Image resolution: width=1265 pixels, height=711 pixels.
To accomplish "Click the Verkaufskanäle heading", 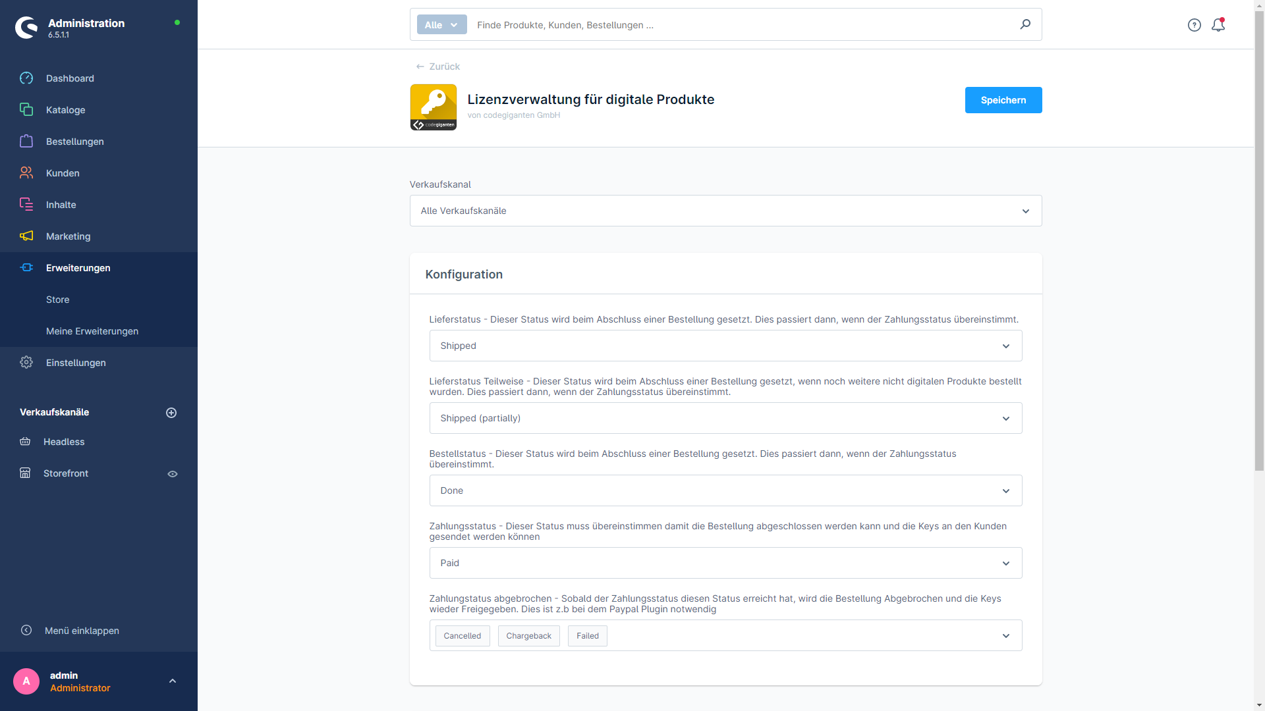I will [x=55, y=412].
